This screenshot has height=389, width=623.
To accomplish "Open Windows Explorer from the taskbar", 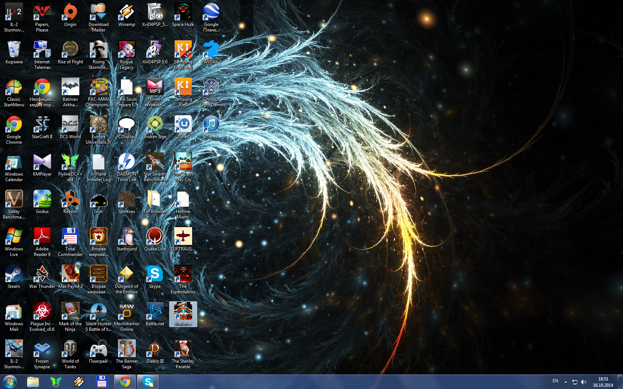I will click(x=33, y=382).
